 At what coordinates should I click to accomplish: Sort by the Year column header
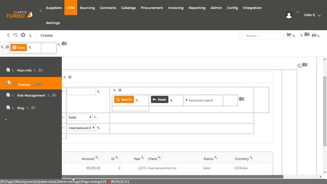point(137,159)
